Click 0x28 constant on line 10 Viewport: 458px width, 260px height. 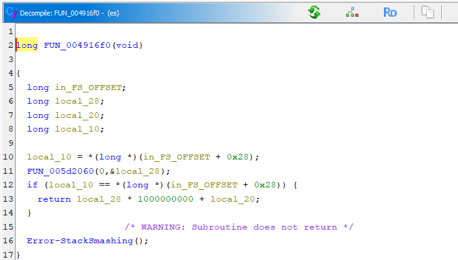pos(238,157)
